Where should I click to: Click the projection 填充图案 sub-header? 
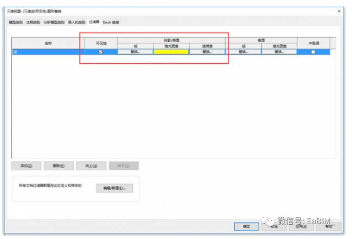171,46
